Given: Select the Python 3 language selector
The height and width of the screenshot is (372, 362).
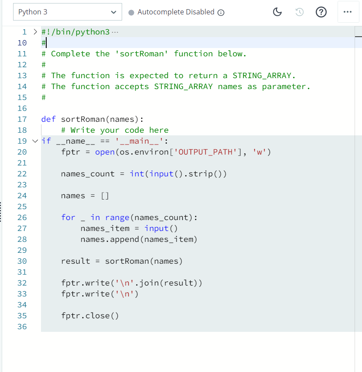Looking at the screenshot, I should [67, 12].
